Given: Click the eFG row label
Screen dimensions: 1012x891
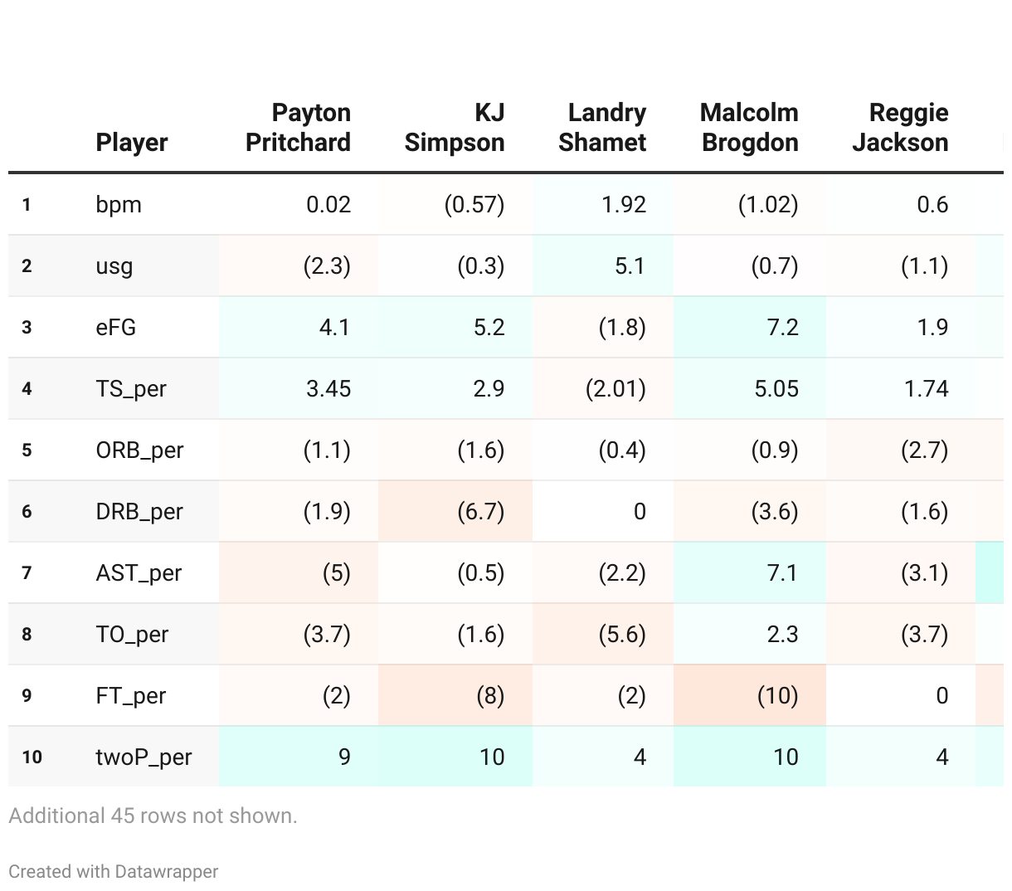Looking at the screenshot, I should coord(116,328).
